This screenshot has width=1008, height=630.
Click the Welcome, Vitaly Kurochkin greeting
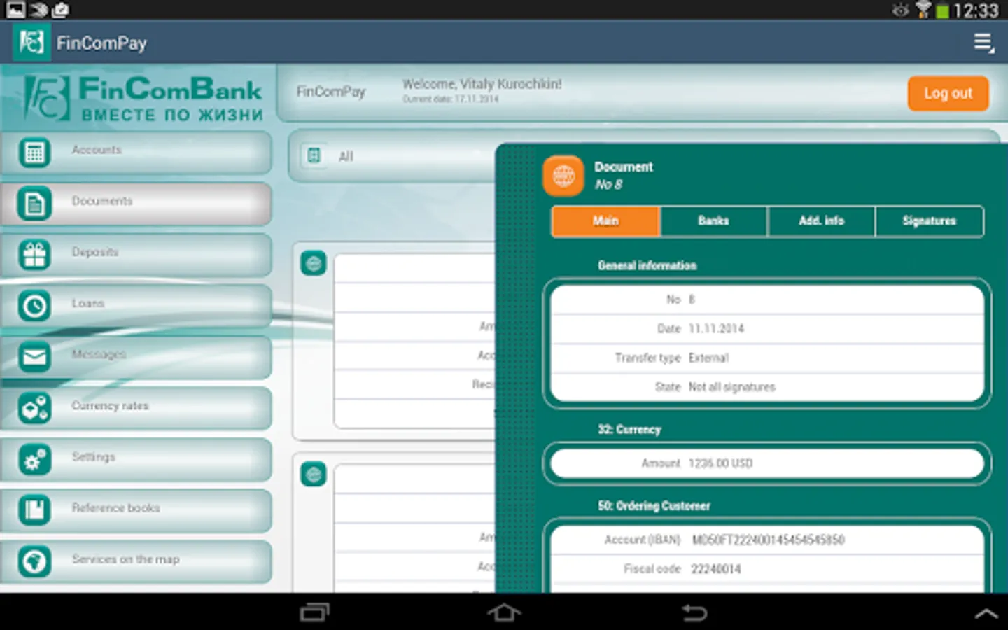click(x=482, y=84)
